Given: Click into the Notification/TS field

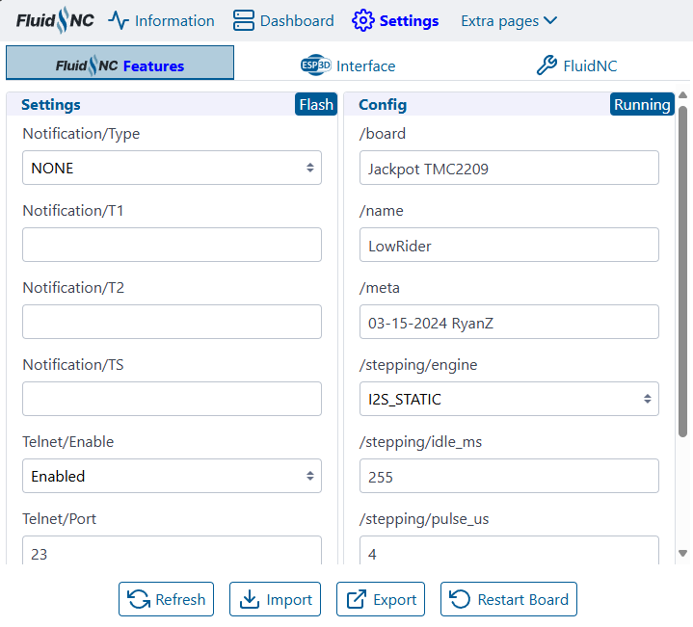Looking at the screenshot, I should pos(172,399).
